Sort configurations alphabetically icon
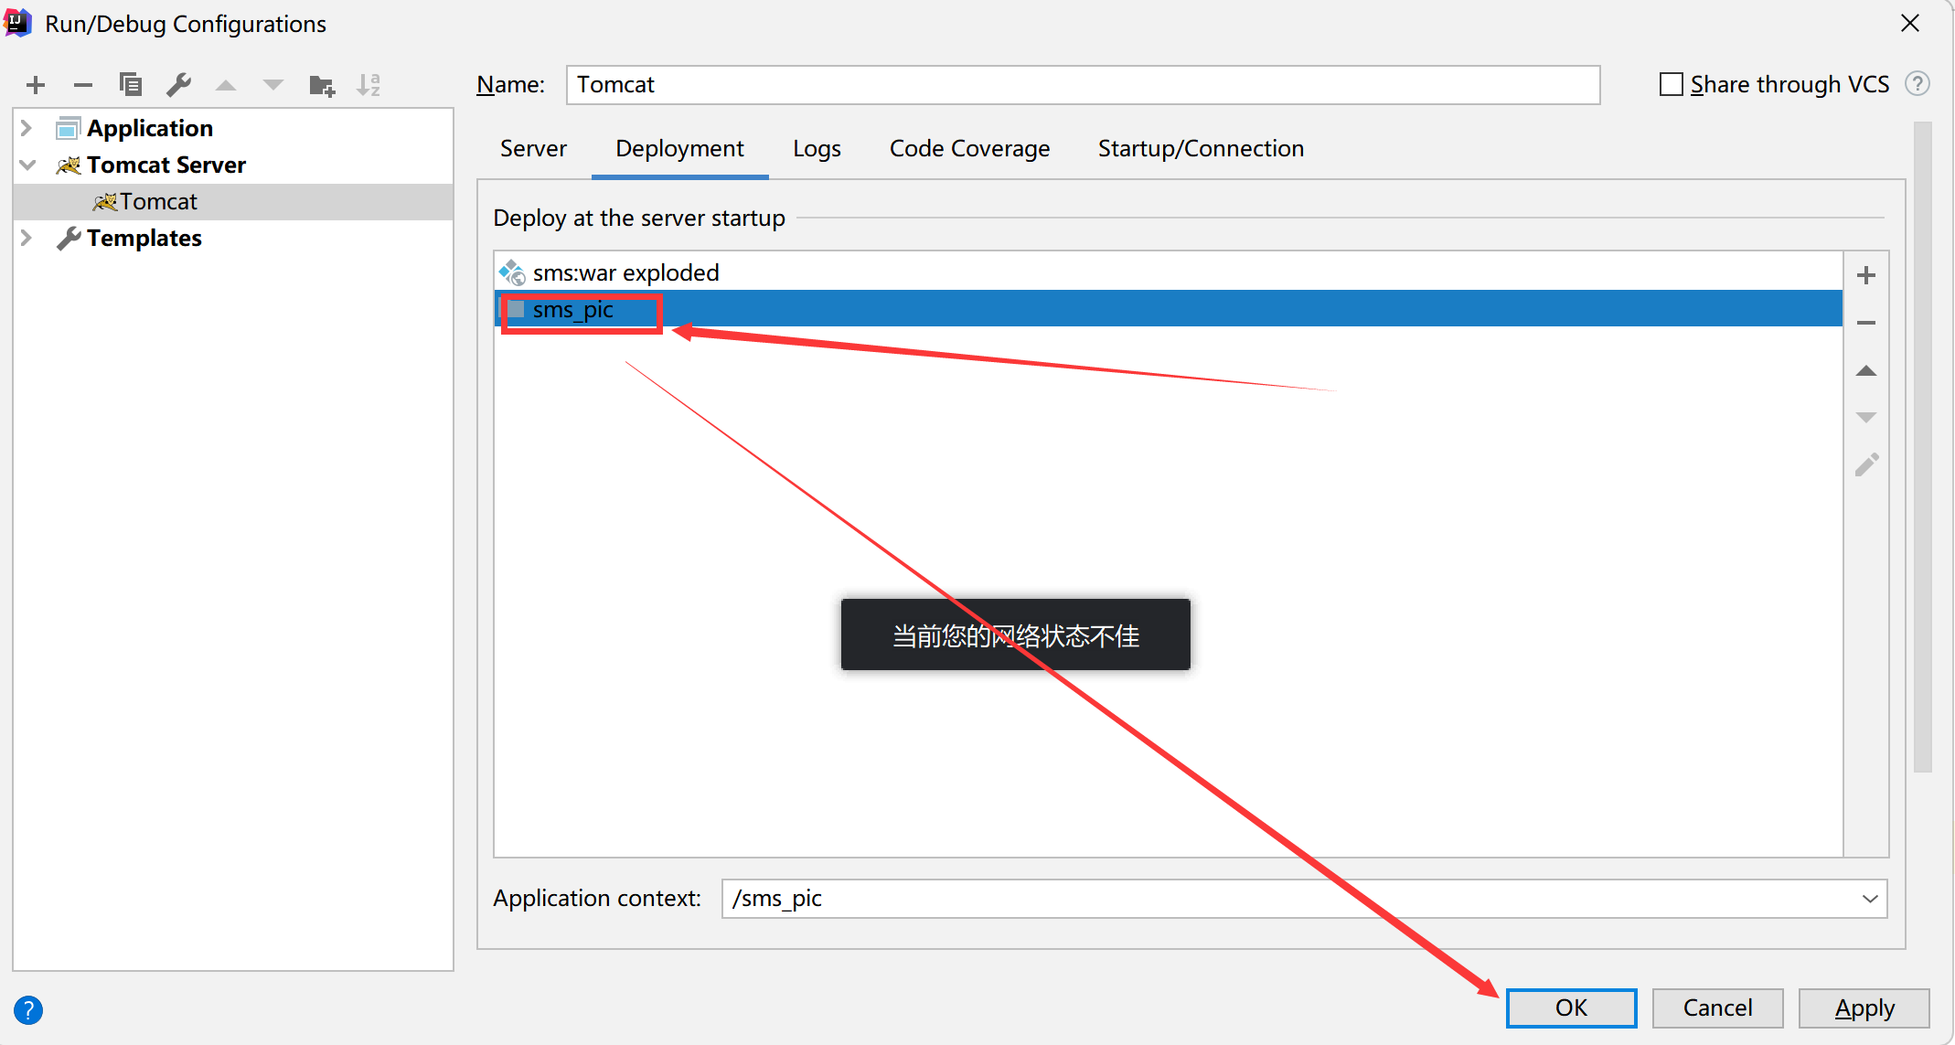Viewport: 1955px width, 1045px height. pyautogui.click(x=369, y=85)
